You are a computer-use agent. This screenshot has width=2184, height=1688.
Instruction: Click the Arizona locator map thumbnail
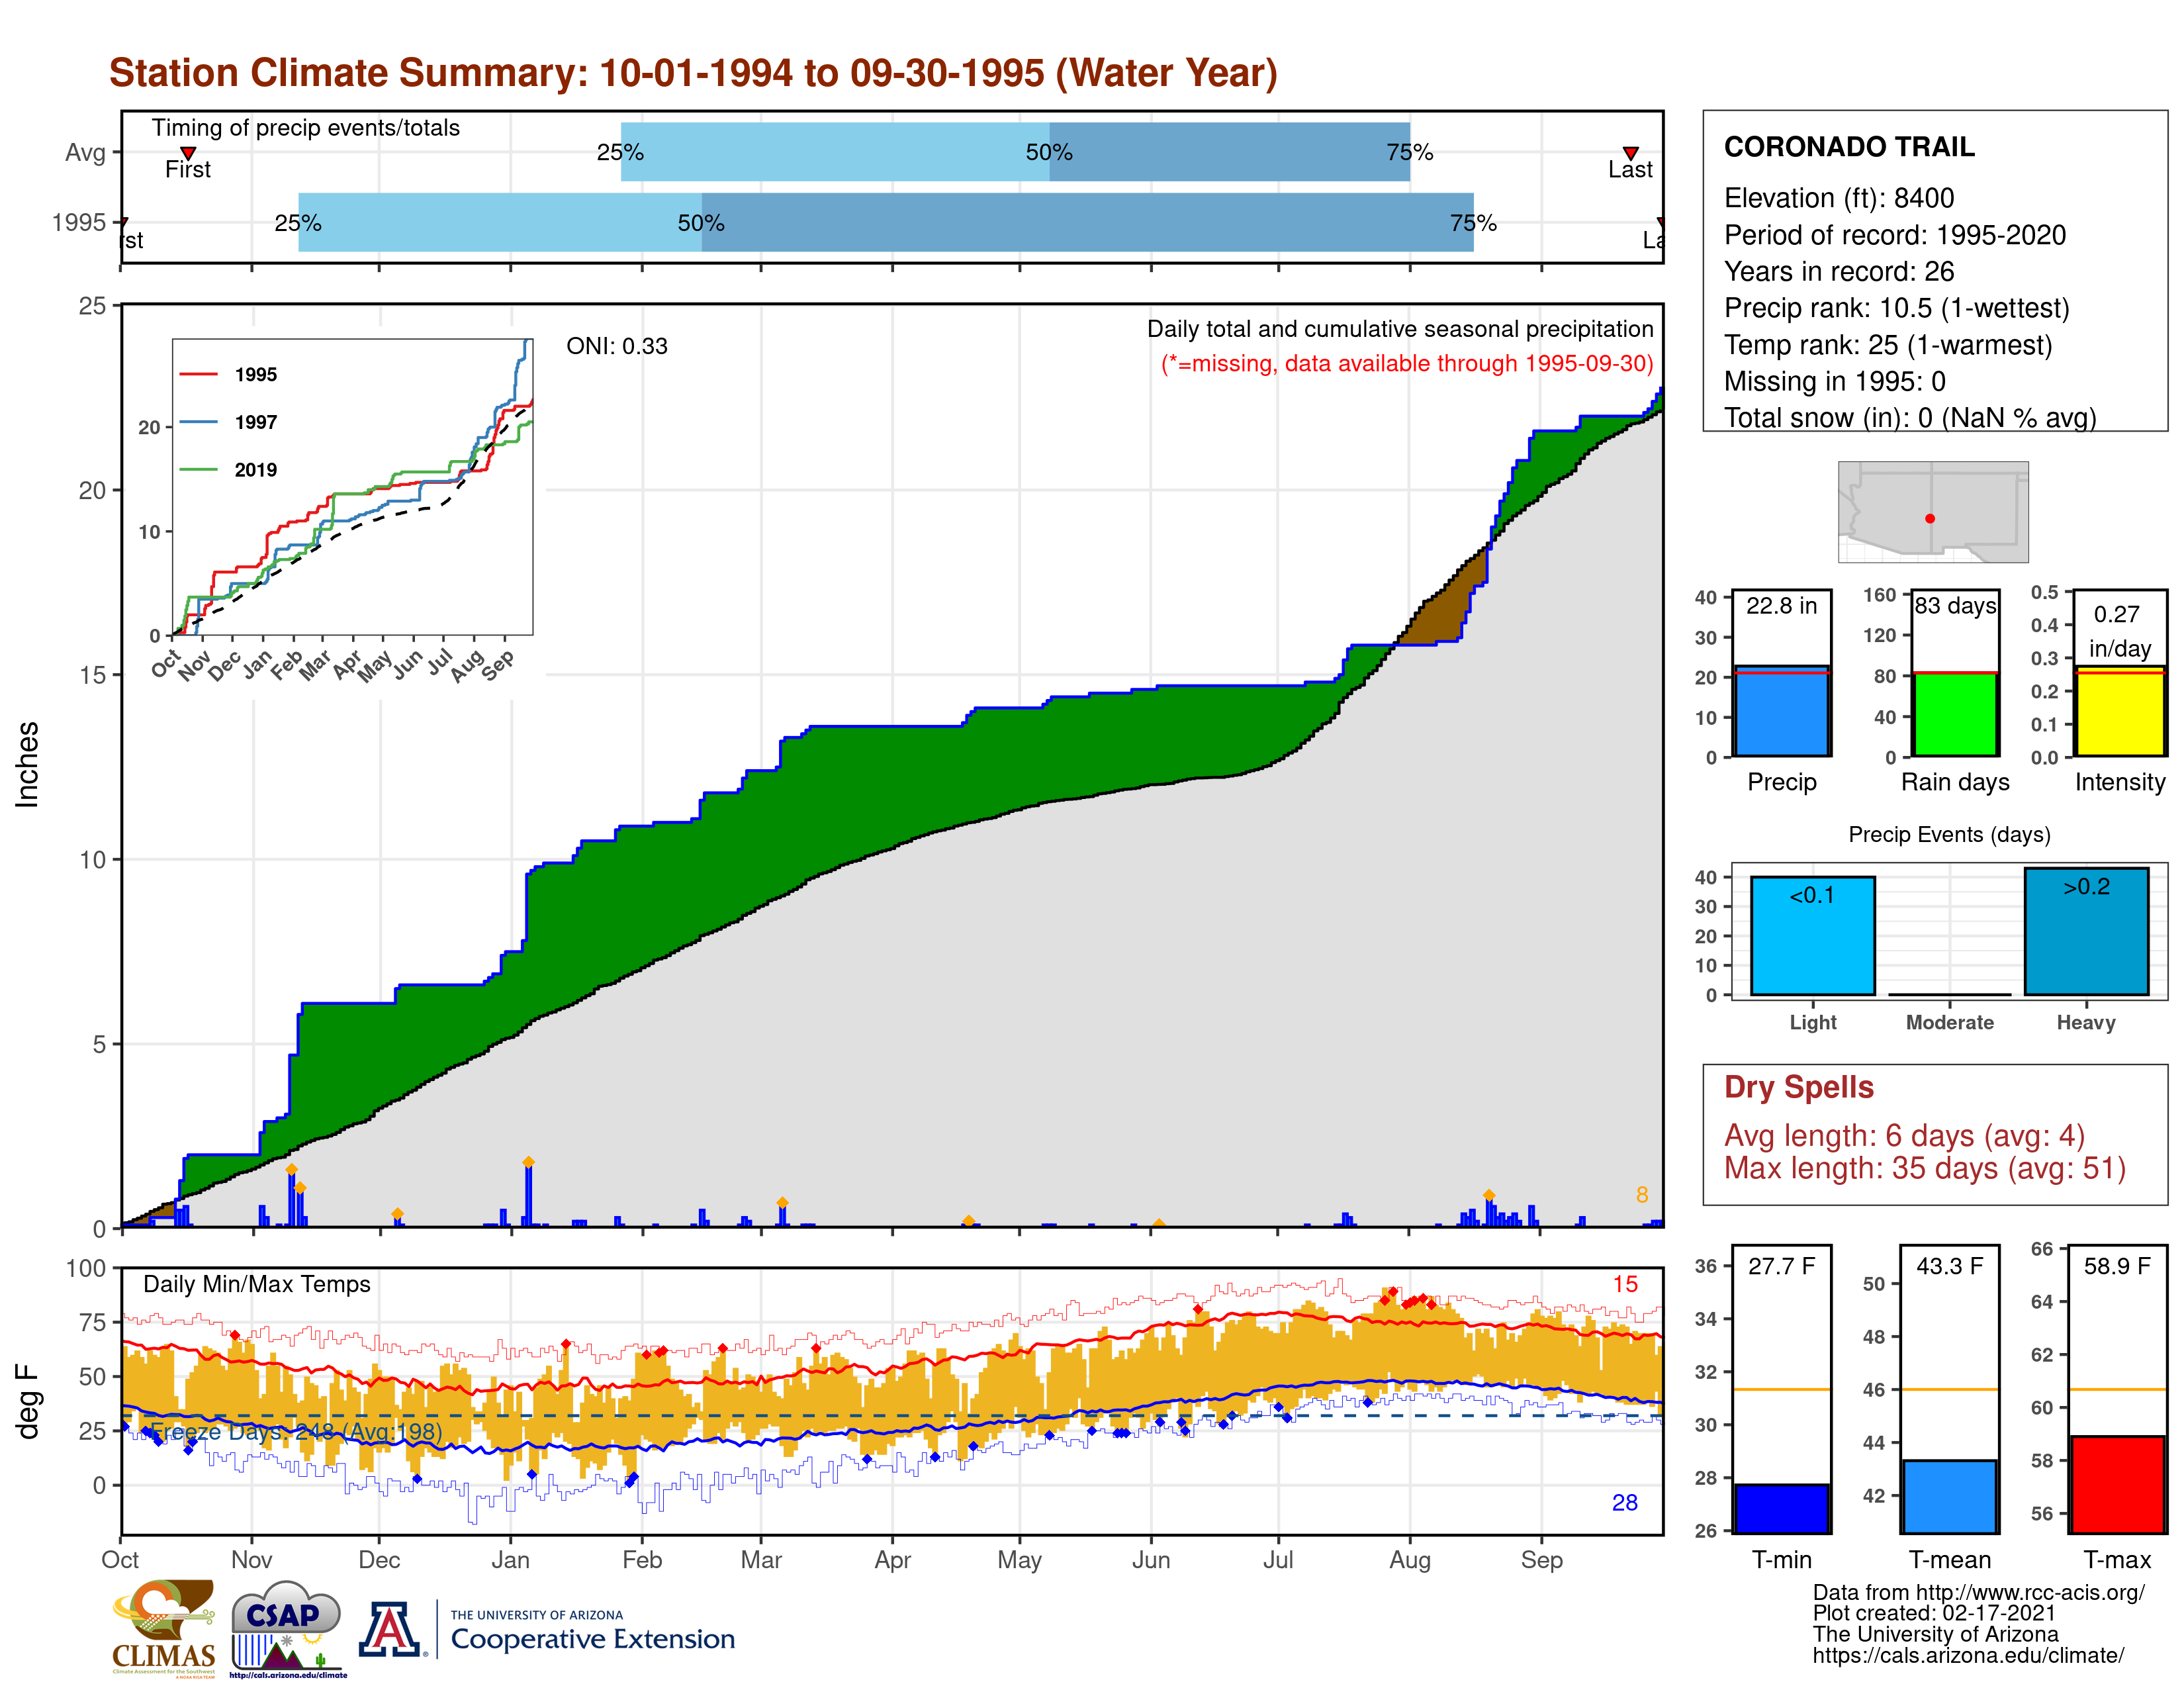tap(1933, 511)
